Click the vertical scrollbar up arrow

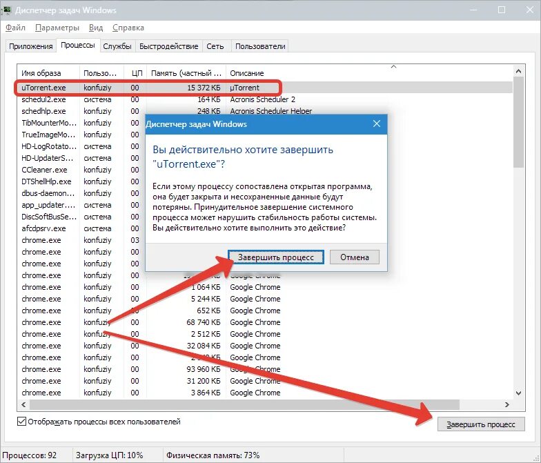(x=519, y=72)
